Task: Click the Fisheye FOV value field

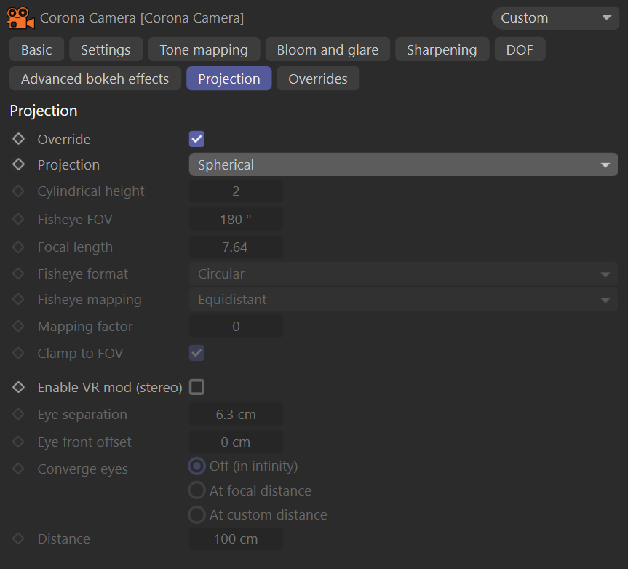Action: click(236, 219)
